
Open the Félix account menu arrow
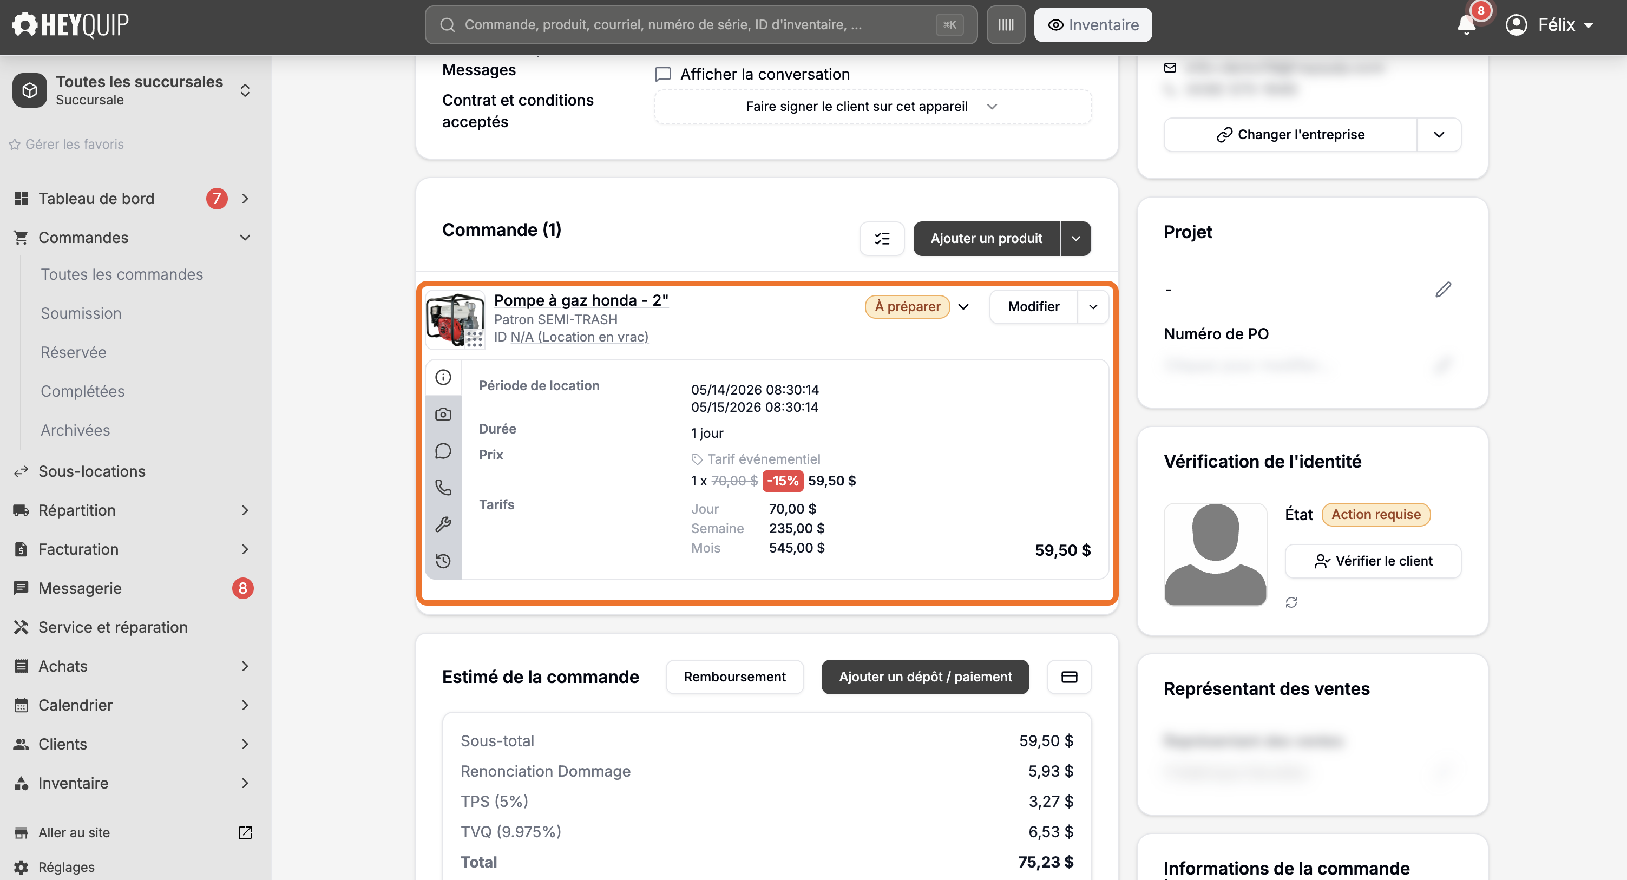click(1589, 25)
